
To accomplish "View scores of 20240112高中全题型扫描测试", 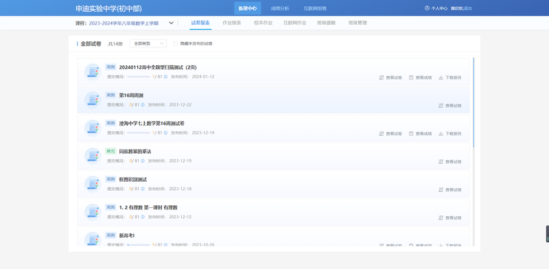I will coord(420,78).
